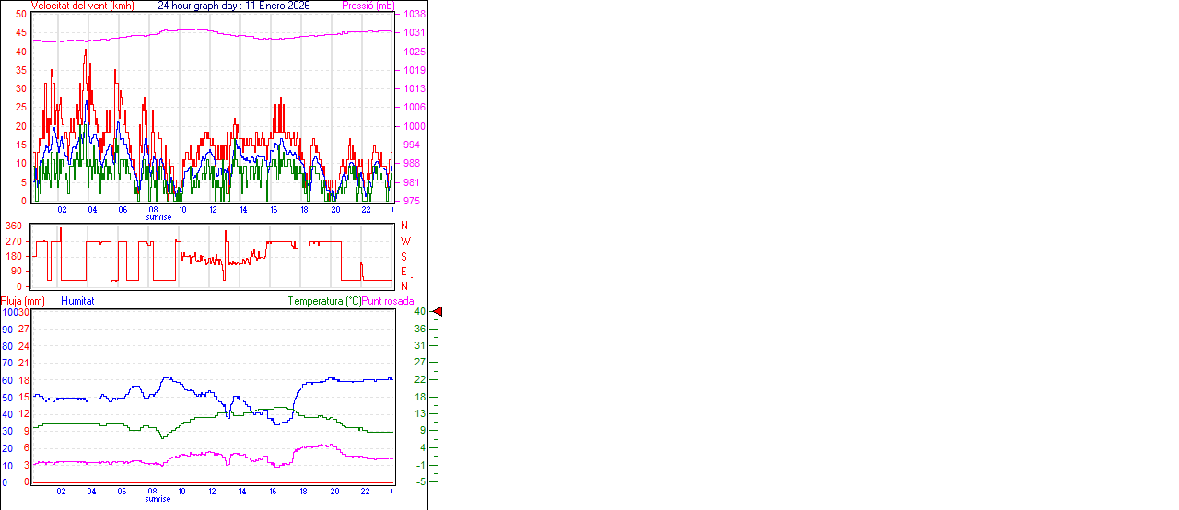Image resolution: width=1179 pixels, height=510 pixels.
Task: Click the "S" compass label on direction graph
Action: [403, 256]
